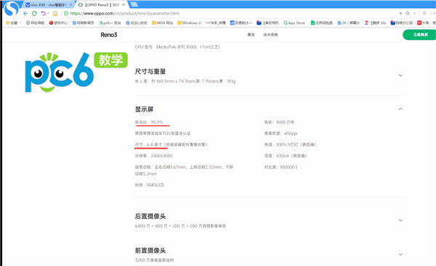The height and width of the screenshot is (266, 436).
Task: Click the 分辨率 2400x1080 spec text
Action: (154, 156)
